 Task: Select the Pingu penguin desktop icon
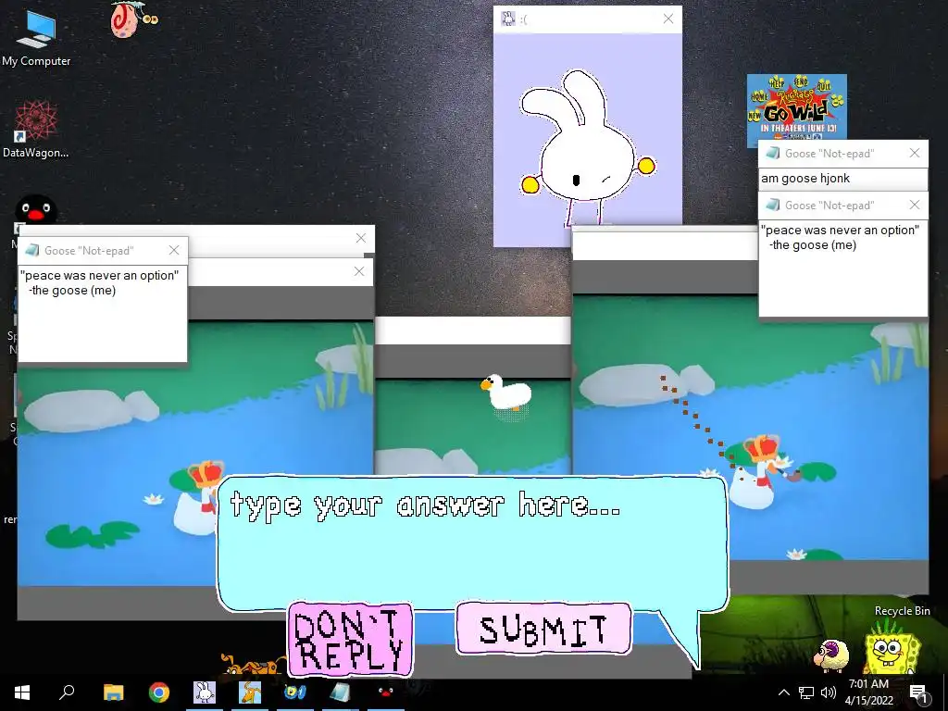click(36, 210)
